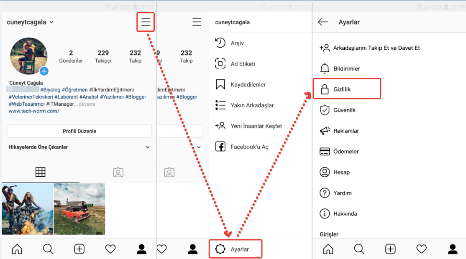Go back with Ayarlar arrow
The width and height of the screenshot is (466, 259).
point(323,22)
